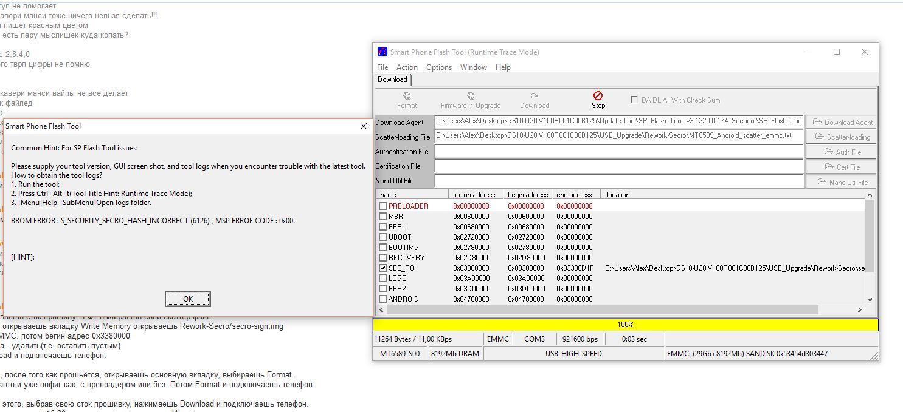This screenshot has width=903, height=412.
Task: Check the PRELOADER partition checkbox
Action: (x=382, y=206)
